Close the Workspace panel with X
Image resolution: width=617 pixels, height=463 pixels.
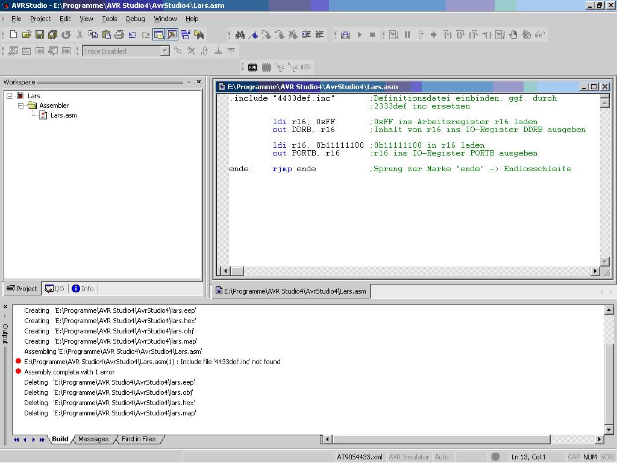tap(199, 82)
